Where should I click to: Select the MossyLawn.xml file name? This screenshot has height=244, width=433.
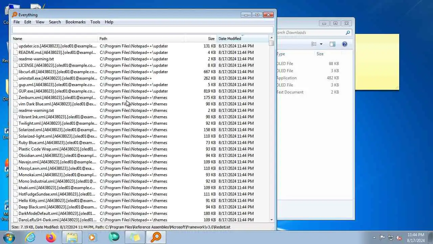56,168
